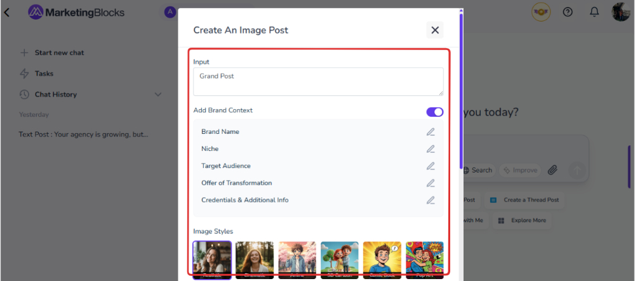This screenshot has height=281, width=635.
Task: Select the Realistic image style
Action: tap(212, 259)
